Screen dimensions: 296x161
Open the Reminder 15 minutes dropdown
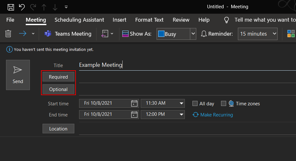[258, 34]
